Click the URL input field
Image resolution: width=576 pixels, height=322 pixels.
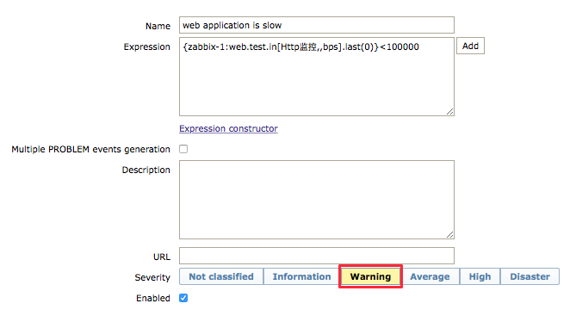(317, 256)
